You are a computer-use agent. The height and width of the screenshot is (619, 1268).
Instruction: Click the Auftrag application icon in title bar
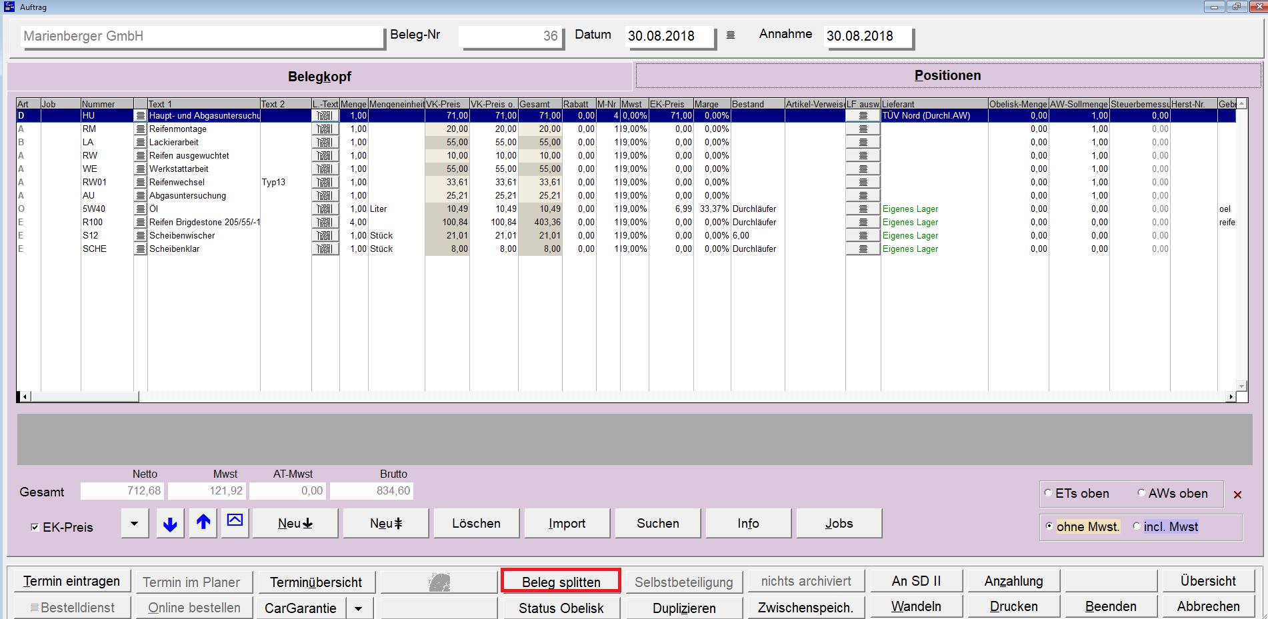[9, 7]
